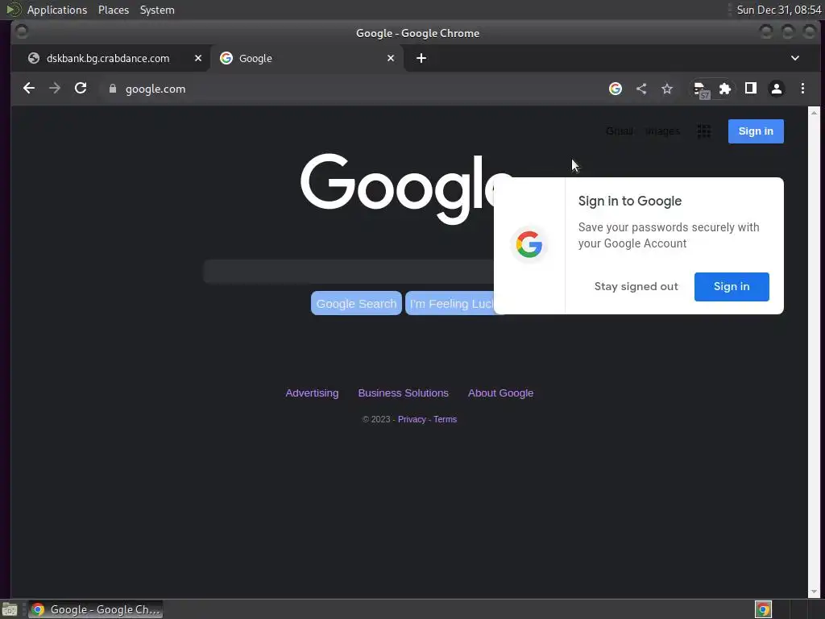Open the Chrome profile avatar menu
Image resolution: width=825 pixels, height=619 pixels.
coord(777,89)
